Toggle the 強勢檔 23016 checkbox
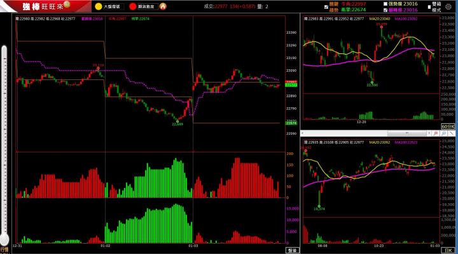 (385, 3)
